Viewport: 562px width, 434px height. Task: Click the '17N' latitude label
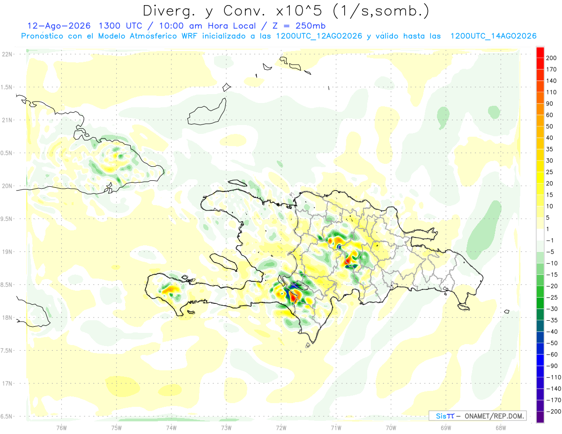click(x=7, y=383)
